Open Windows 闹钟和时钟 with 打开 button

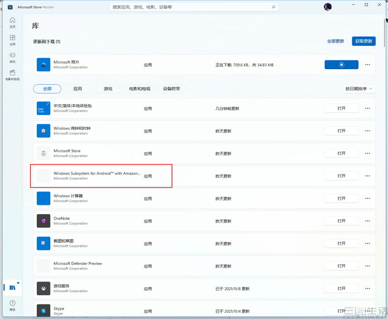pos(341,131)
